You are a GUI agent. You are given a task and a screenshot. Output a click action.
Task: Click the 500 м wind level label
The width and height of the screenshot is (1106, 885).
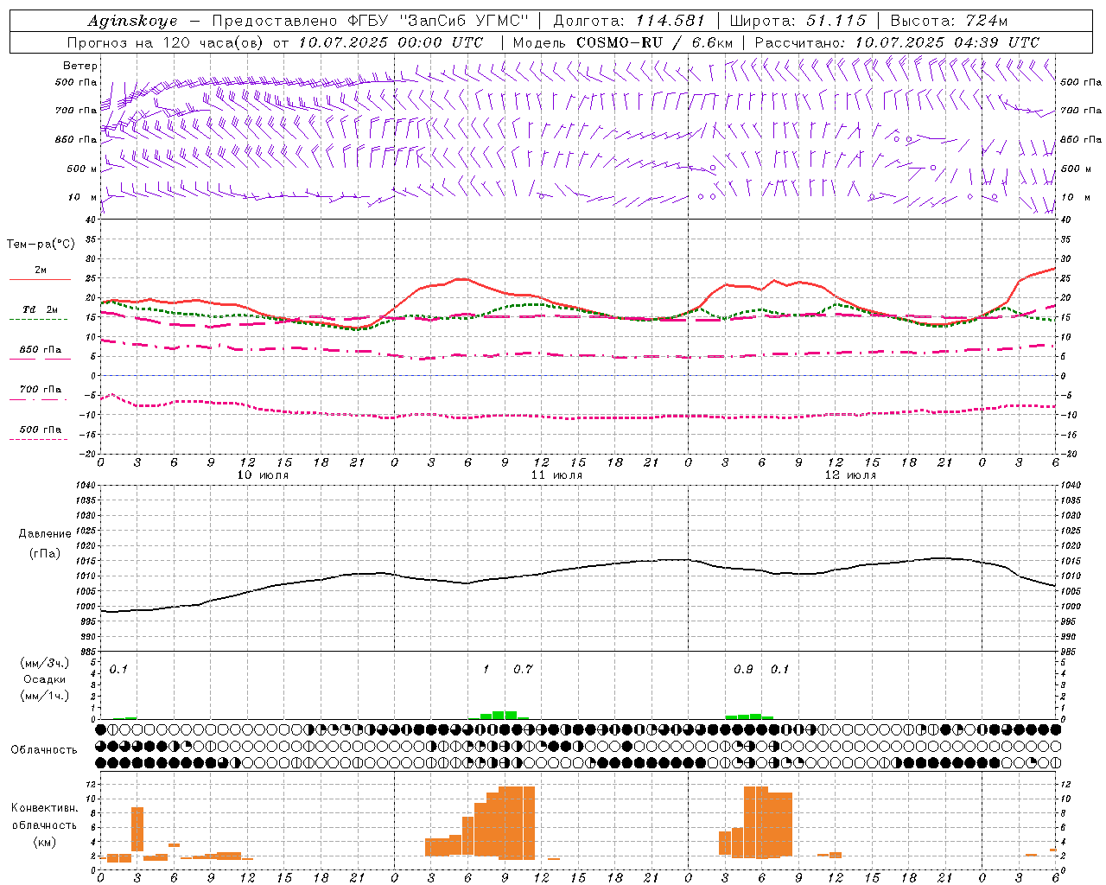(x=82, y=169)
